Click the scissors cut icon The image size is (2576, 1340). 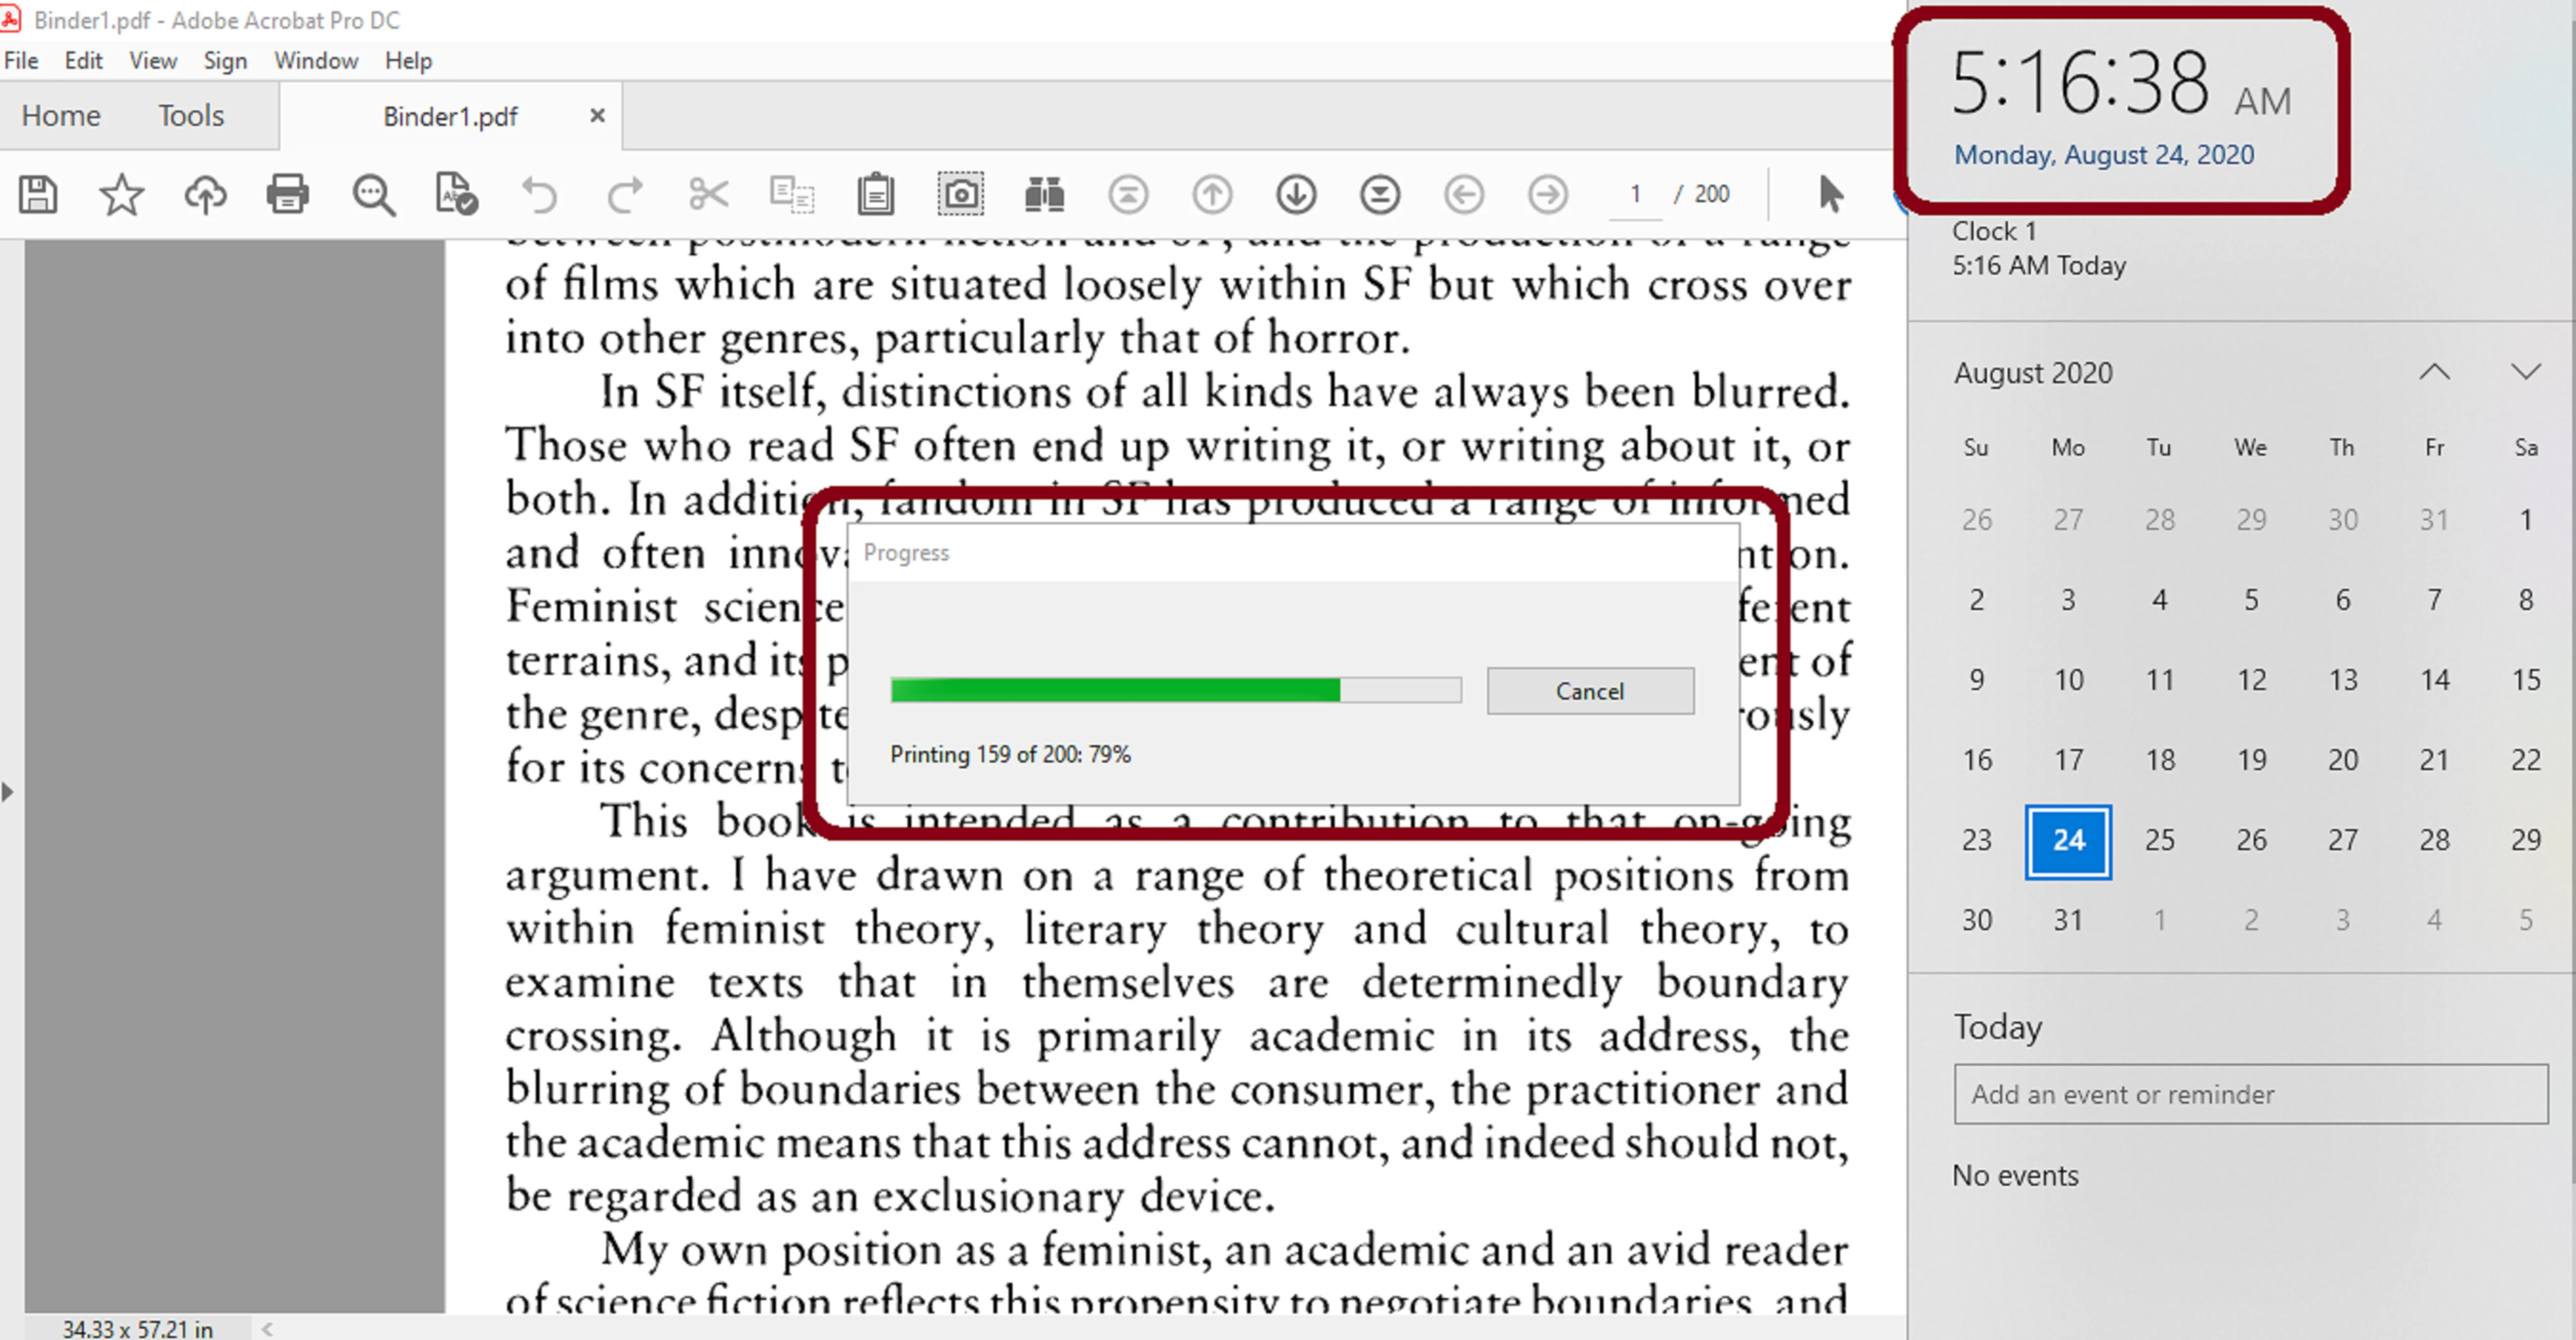(708, 194)
